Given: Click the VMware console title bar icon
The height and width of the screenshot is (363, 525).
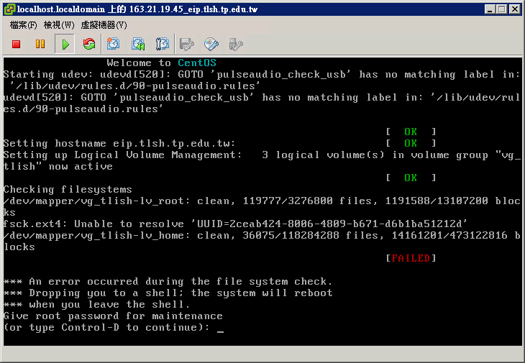Looking at the screenshot, I should (9, 9).
